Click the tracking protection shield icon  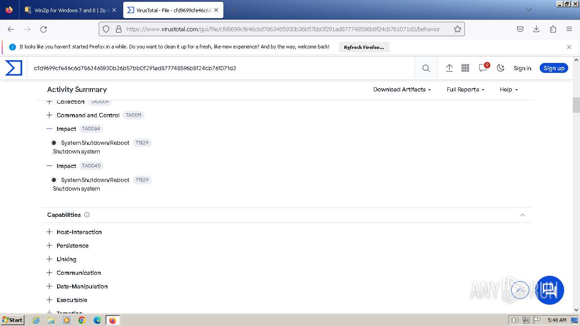[106, 29]
